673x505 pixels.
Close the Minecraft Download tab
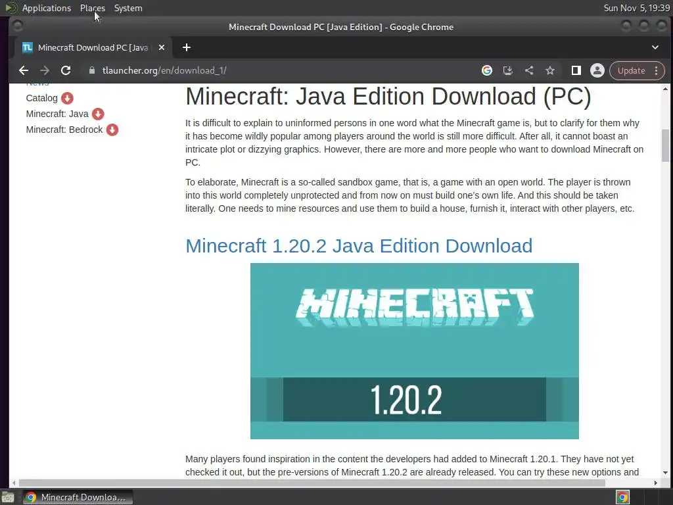[162, 47]
